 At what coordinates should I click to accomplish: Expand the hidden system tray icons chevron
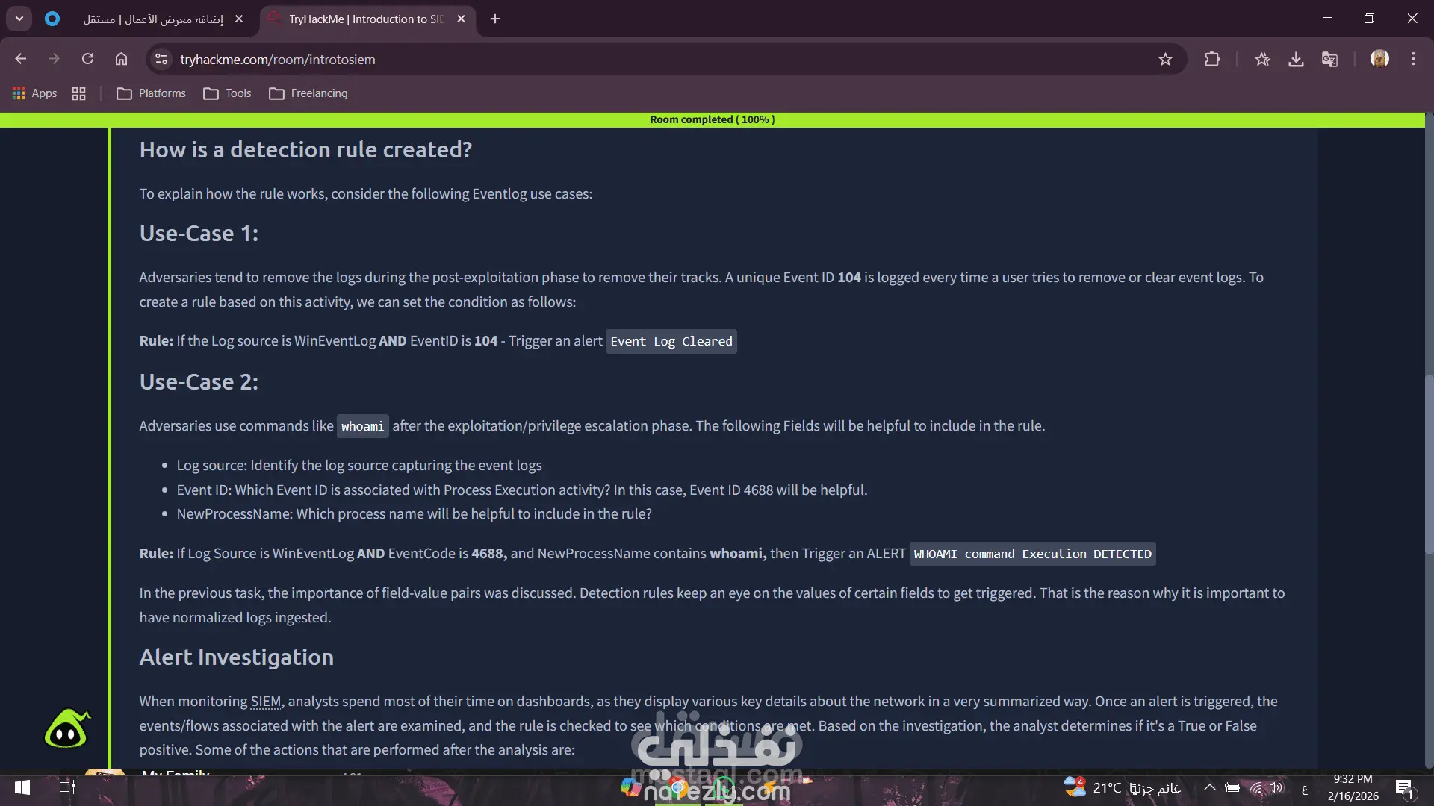(x=1209, y=787)
